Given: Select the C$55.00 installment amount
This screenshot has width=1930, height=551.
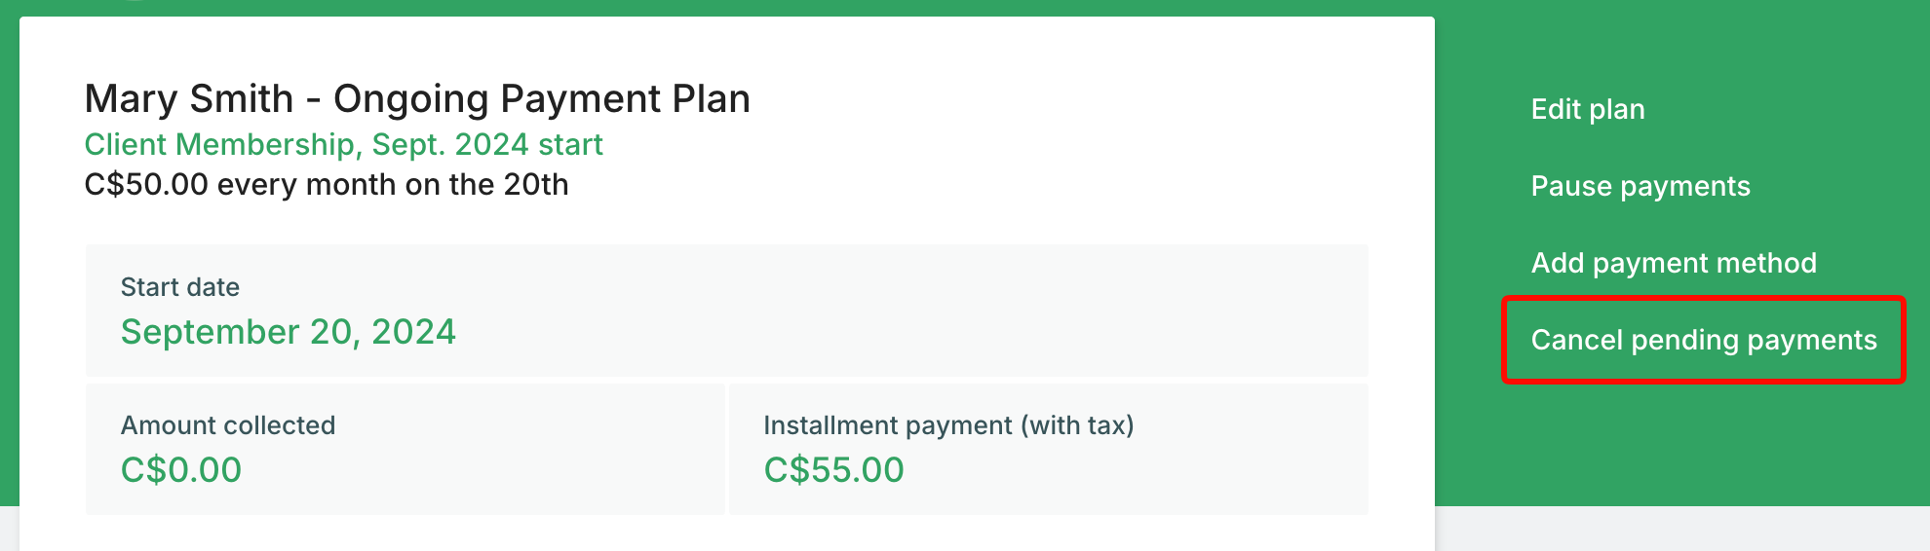Looking at the screenshot, I should (834, 470).
